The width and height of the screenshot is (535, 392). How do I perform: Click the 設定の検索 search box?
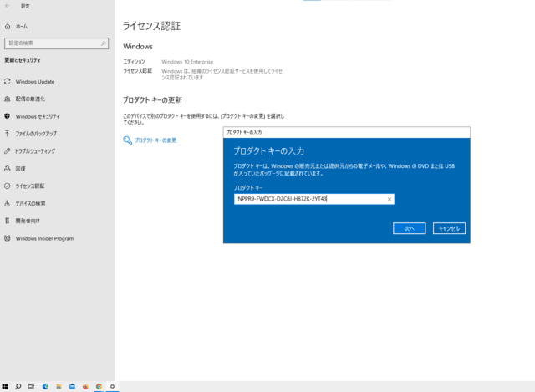click(56, 43)
